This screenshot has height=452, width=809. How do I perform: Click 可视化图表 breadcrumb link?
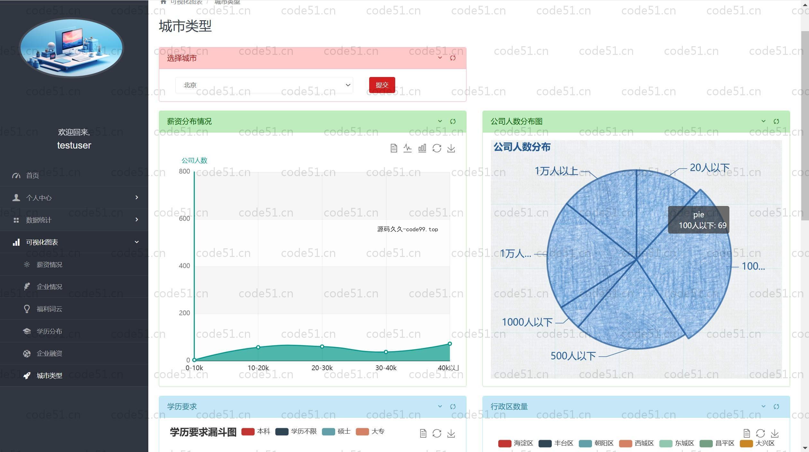186,2
